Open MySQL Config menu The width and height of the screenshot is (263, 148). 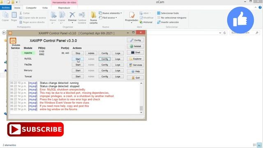click(x=104, y=59)
